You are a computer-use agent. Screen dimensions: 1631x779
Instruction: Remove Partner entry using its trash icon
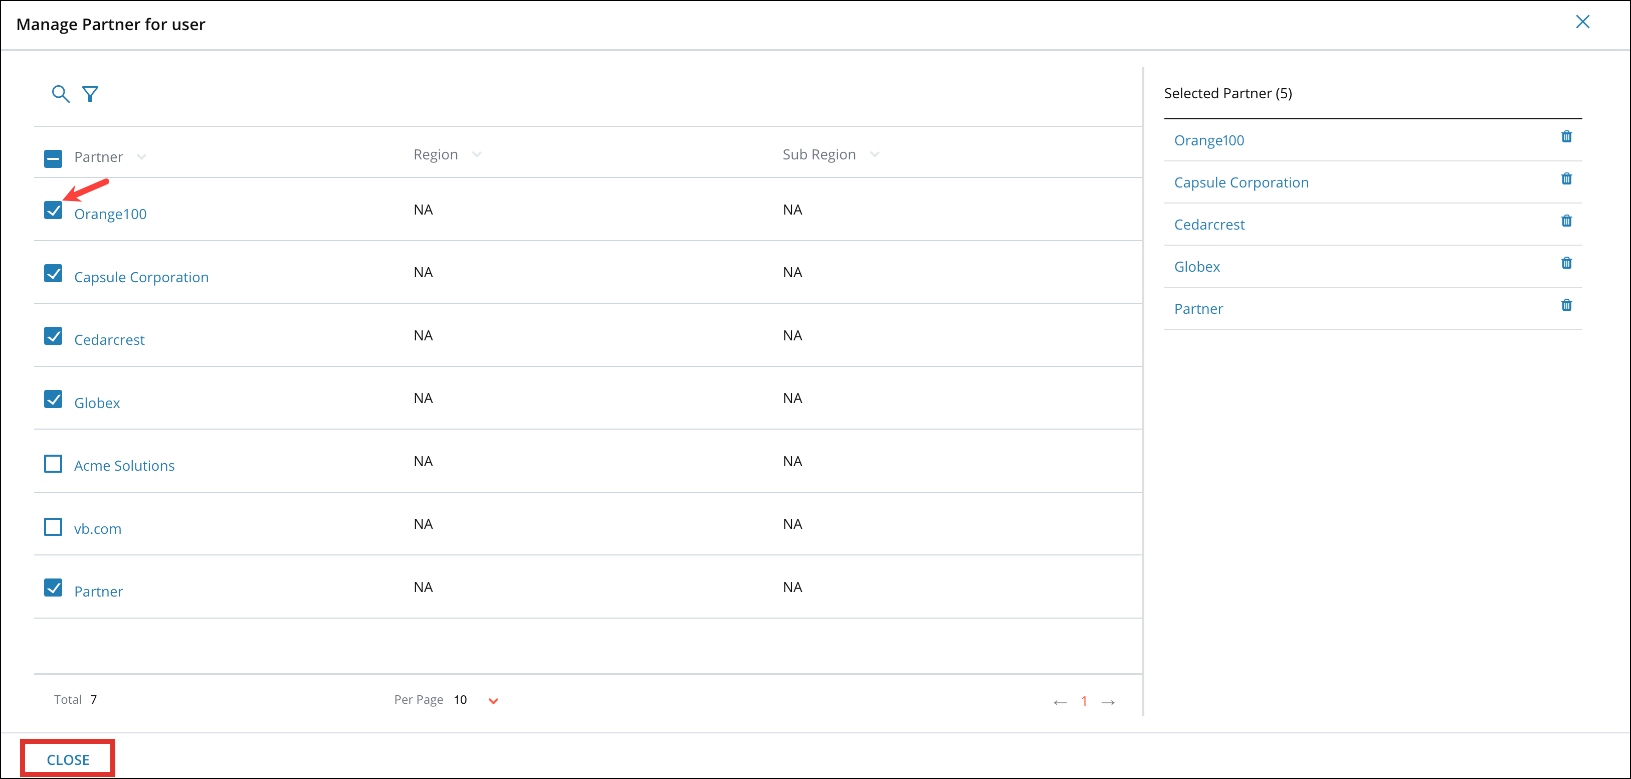tap(1566, 305)
